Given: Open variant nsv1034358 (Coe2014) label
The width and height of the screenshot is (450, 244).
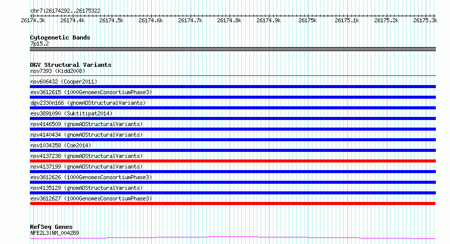Looking at the screenshot, I should 61,145.
